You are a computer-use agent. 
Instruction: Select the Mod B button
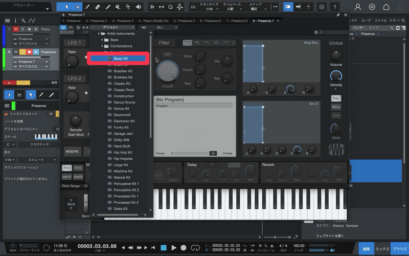coord(78,177)
